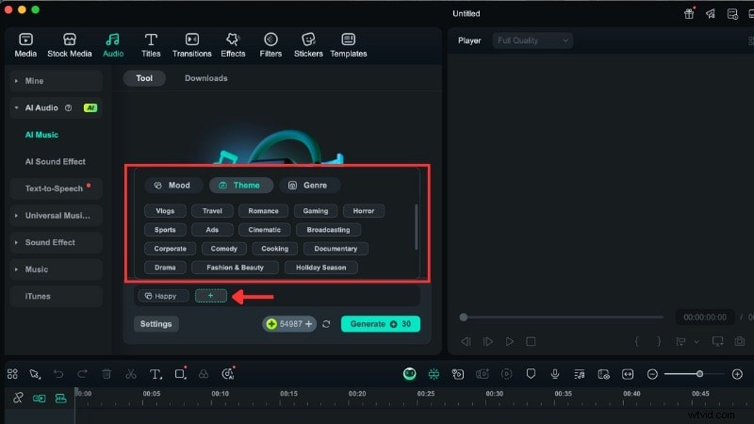Open the Full Quality dropdown
This screenshot has height=424, width=754.
(533, 41)
